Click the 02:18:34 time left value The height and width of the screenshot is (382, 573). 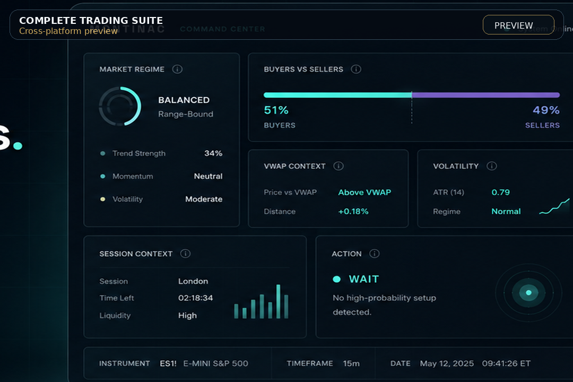[195, 298]
